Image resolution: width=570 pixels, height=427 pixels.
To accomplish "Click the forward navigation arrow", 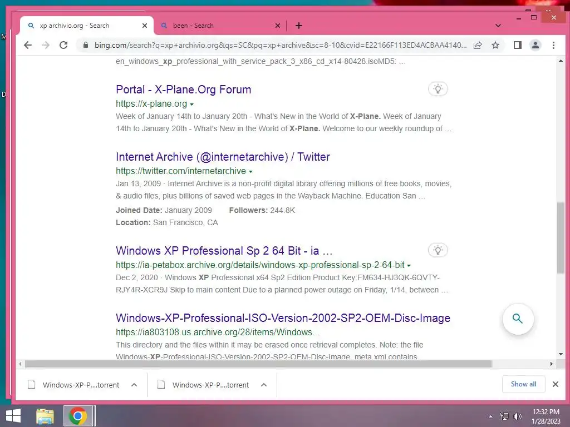I will 46,45.
